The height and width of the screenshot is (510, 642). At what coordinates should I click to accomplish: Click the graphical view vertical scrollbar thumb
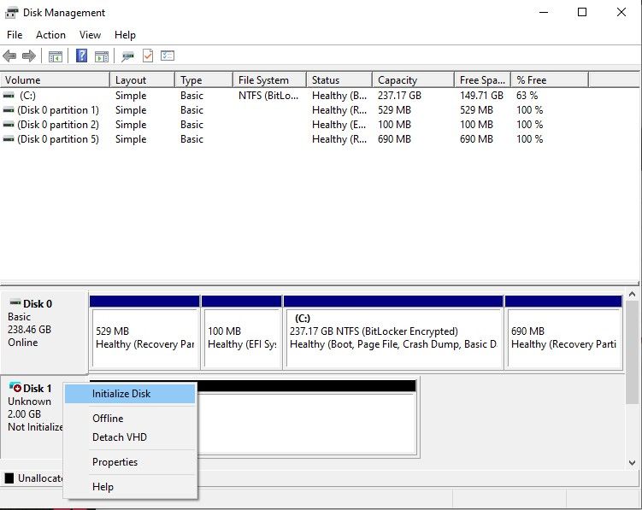[633, 352]
